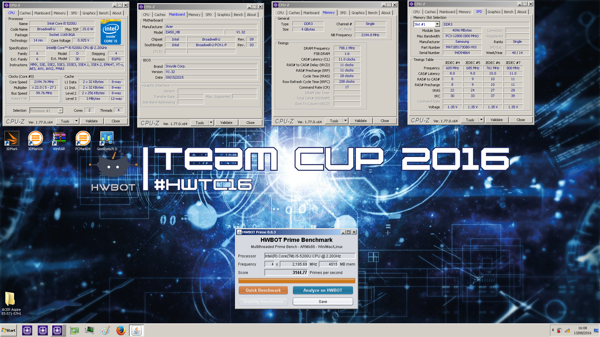
Task: Click the HWBOT Prime Processor text field
Action: 310,256
